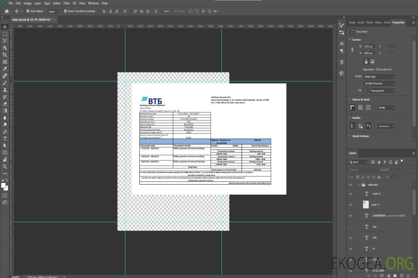This screenshot has height=278, width=418.
Task: Open the Filter menu
Action: [67, 3]
